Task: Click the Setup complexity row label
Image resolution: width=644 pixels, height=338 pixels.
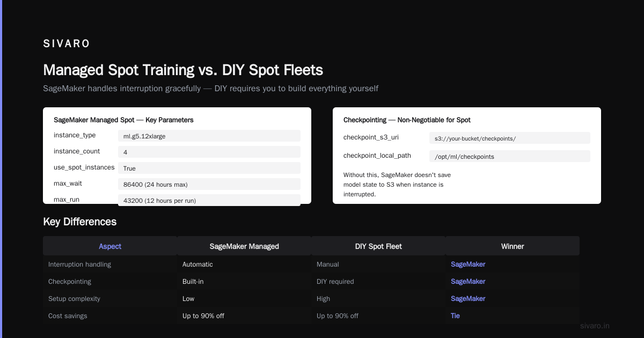Action: coord(74,298)
